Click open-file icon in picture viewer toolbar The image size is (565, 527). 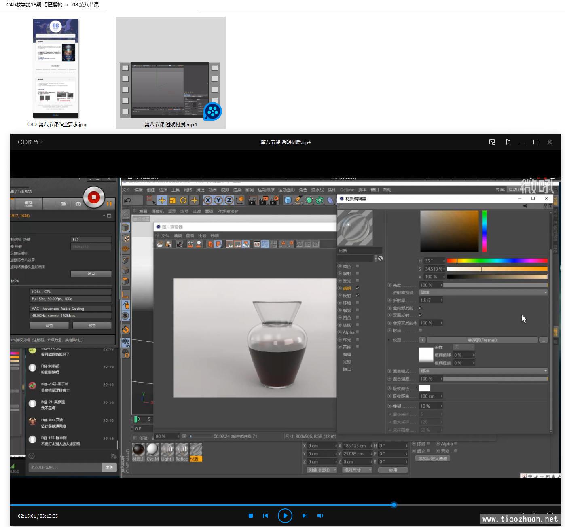(x=160, y=244)
